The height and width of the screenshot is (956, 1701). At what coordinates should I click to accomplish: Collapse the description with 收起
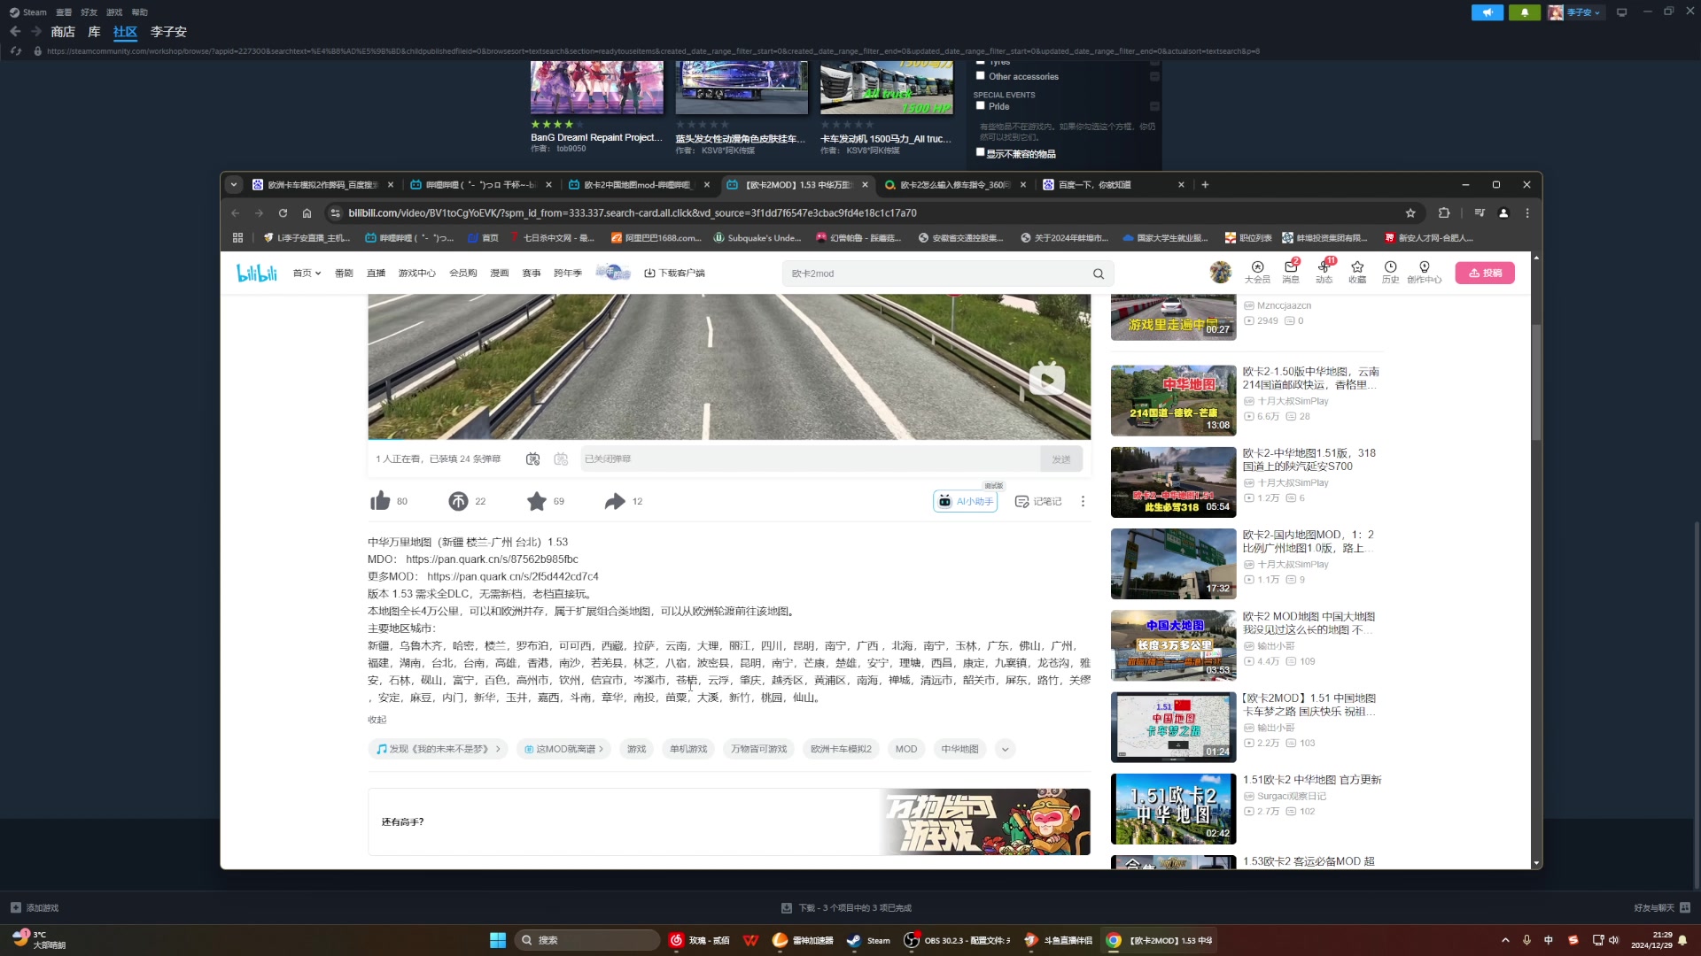pos(377,720)
